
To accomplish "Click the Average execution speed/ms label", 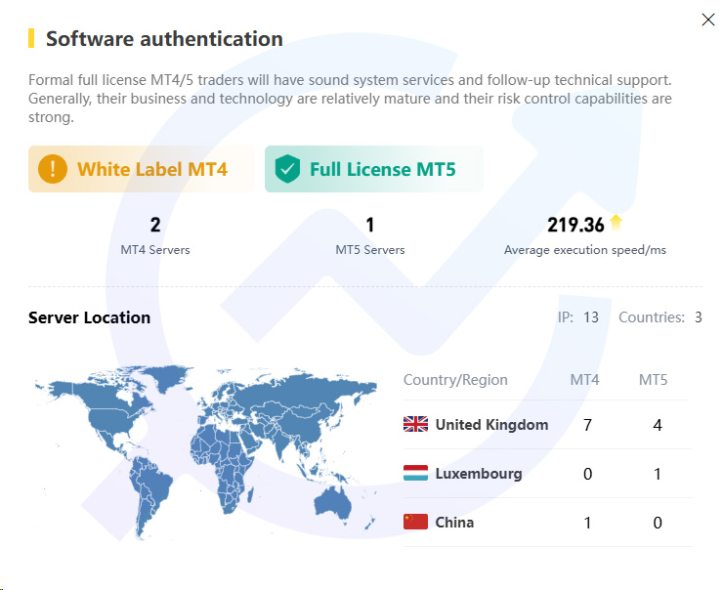I will 584,250.
